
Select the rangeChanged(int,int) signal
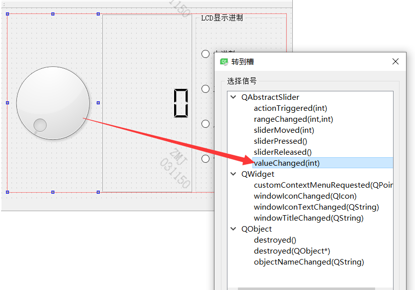click(293, 119)
